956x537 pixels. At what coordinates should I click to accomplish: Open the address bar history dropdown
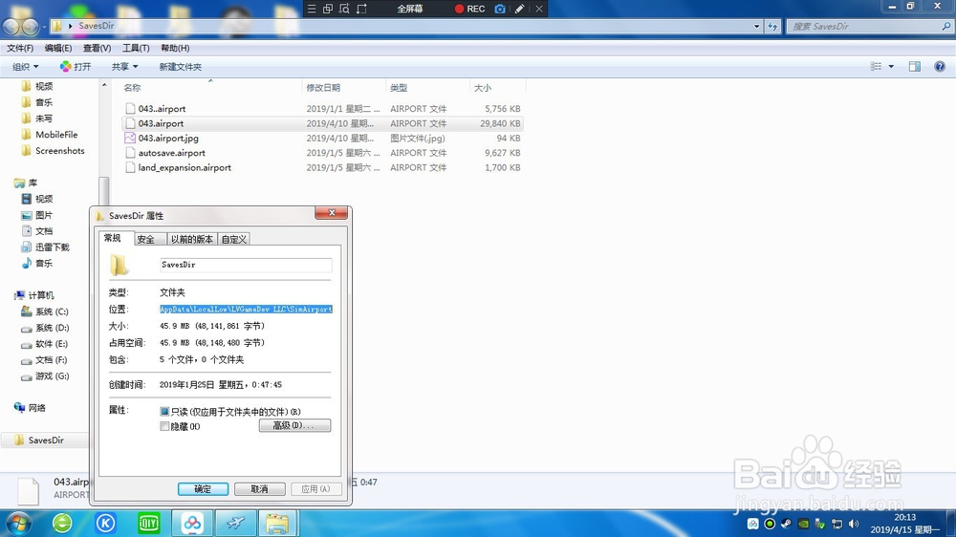pyautogui.click(x=756, y=26)
